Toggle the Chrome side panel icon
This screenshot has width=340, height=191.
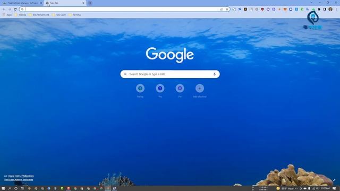click(325, 9)
